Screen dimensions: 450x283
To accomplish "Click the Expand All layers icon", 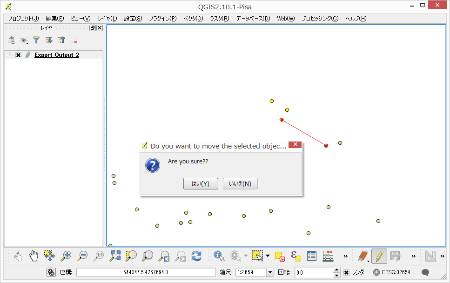I will coord(49,40).
